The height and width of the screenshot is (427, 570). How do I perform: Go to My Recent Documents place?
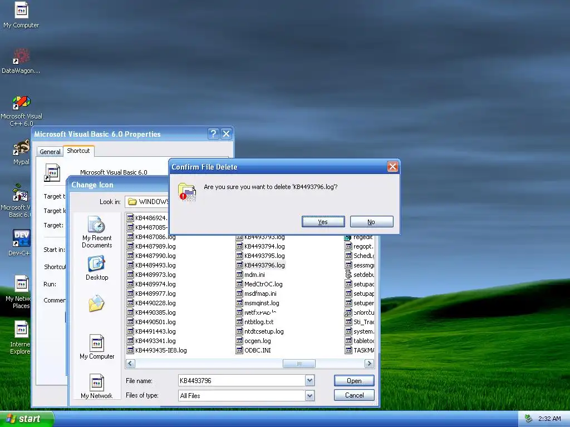(x=97, y=232)
